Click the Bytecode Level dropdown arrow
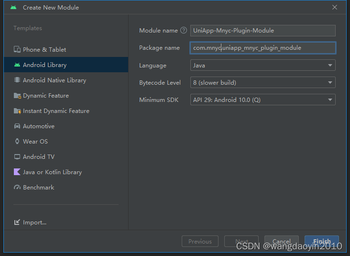Screen dimensions: 350x256 (x=330, y=82)
